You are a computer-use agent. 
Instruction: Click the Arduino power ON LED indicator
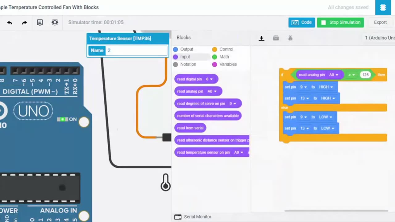tap(63, 119)
